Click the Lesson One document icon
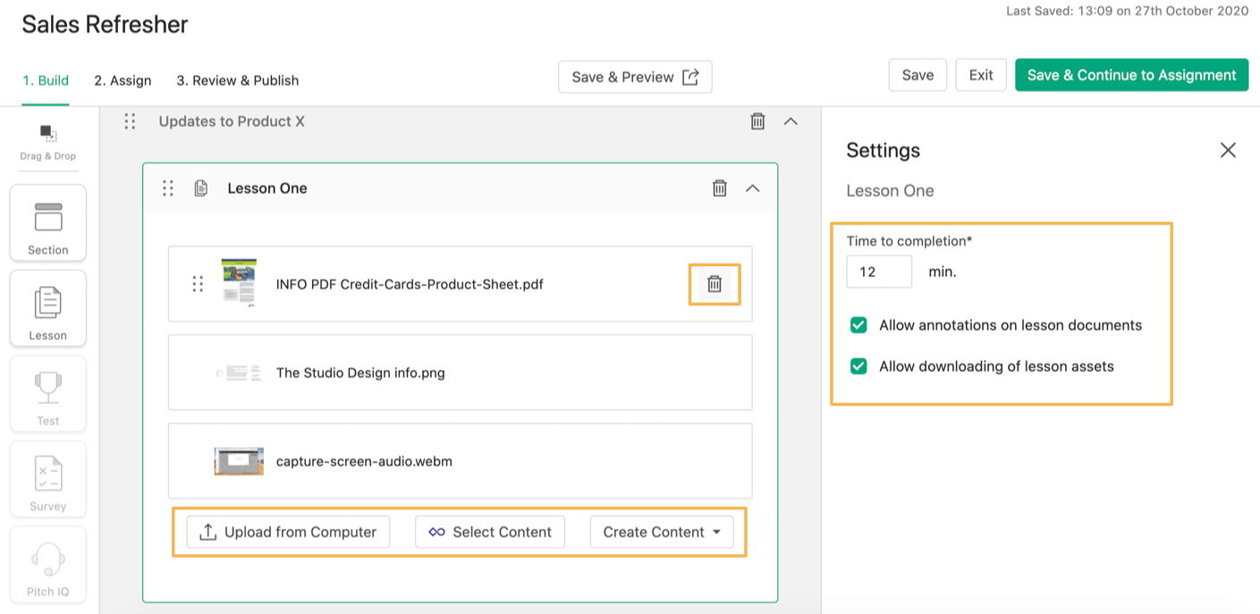1260x614 pixels. click(201, 189)
